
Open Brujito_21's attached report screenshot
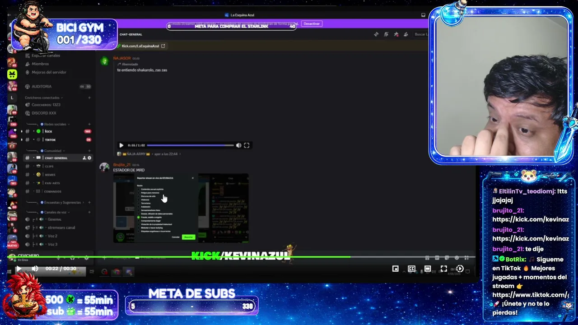(181, 208)
